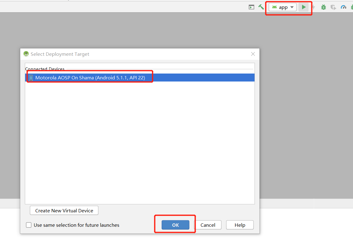Image resolution: width=353 pixels, height=239 pixels.
Task: Open Help for deployment target dialog
Action: pos(240,225)
